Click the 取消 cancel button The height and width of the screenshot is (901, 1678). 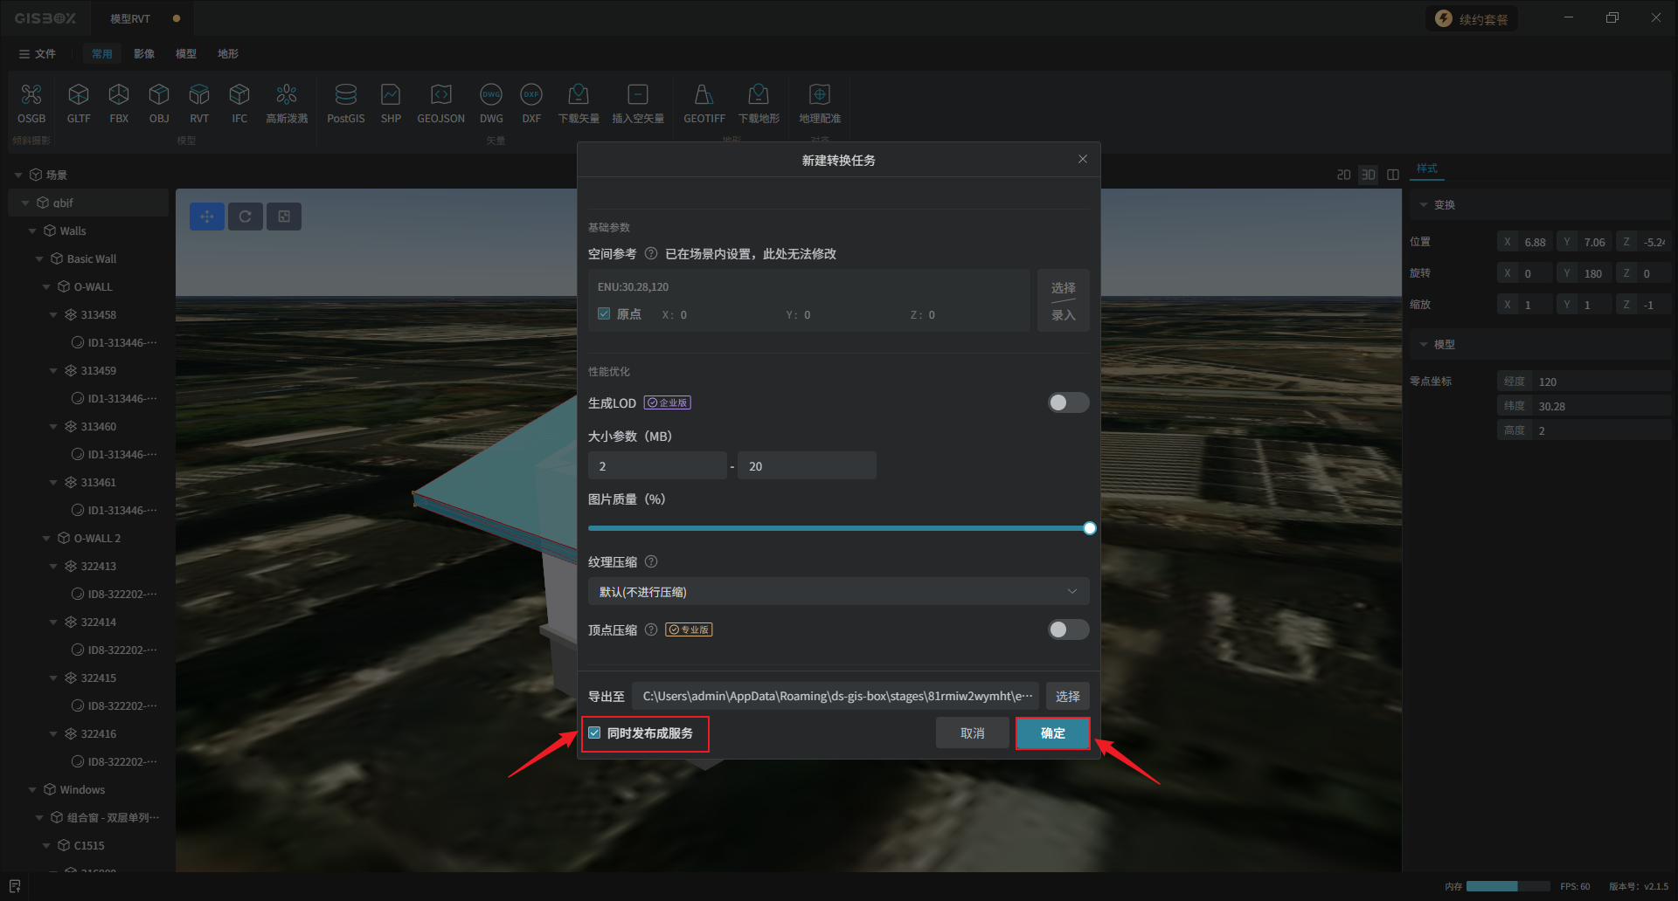pyautogui.click(x=972, y=733)
